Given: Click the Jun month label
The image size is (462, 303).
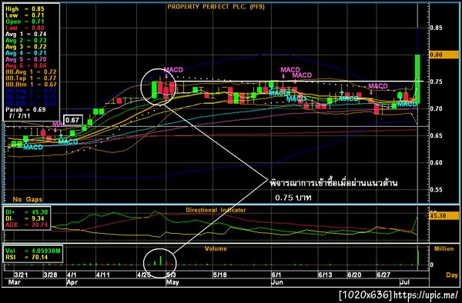Looking at the screenshot, I should point(277,283).
